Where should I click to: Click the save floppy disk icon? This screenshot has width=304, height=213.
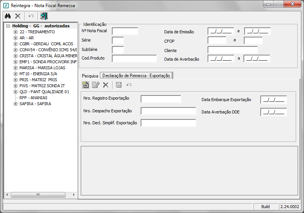click(x=119, y=85)
